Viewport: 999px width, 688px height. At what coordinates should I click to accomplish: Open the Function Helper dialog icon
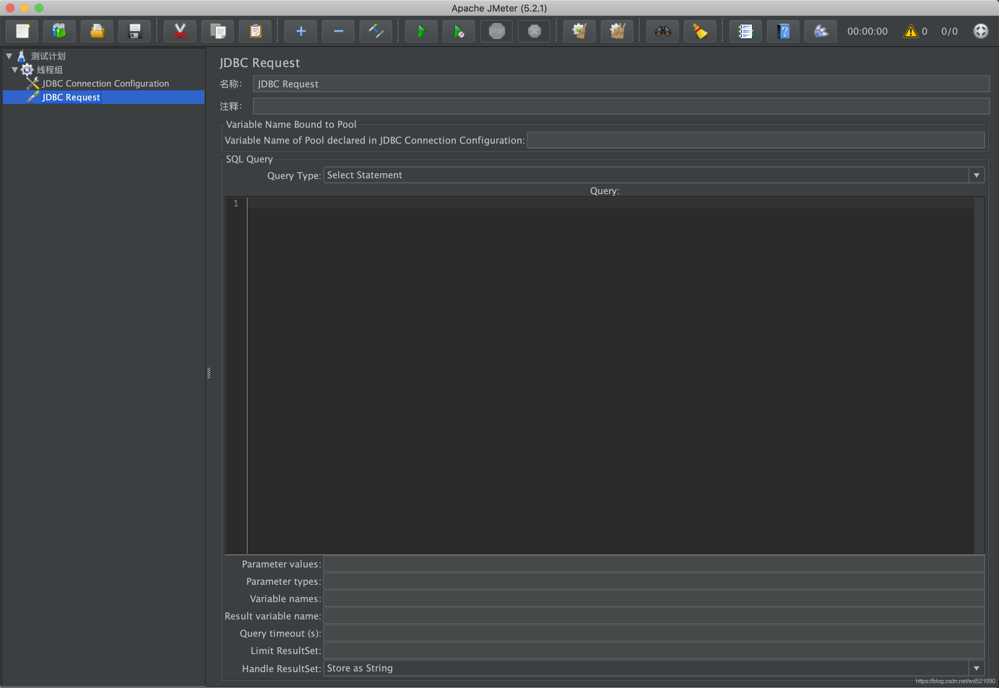pos(745,31)
